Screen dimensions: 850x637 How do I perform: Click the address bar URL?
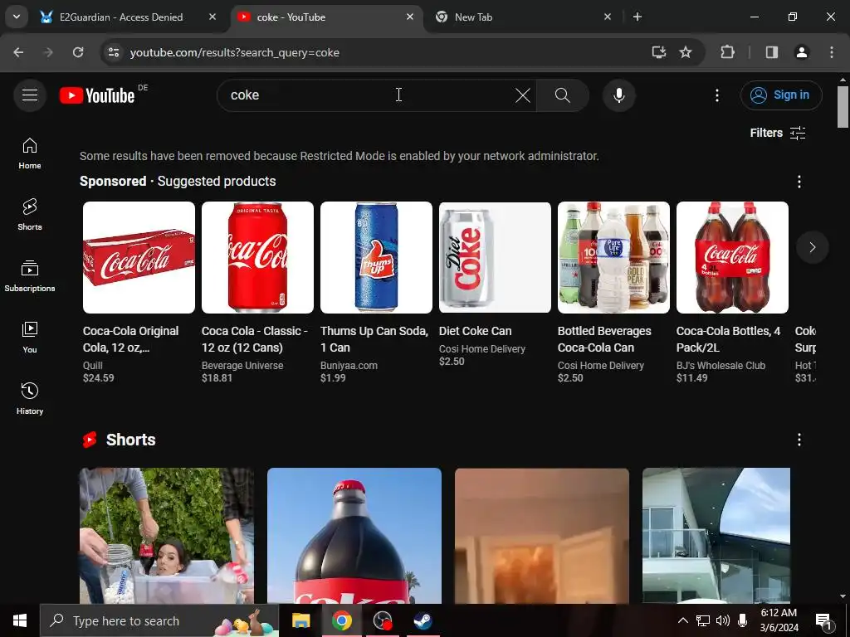(x=235, y=52)
